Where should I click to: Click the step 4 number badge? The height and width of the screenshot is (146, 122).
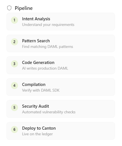tap(14, 85)
